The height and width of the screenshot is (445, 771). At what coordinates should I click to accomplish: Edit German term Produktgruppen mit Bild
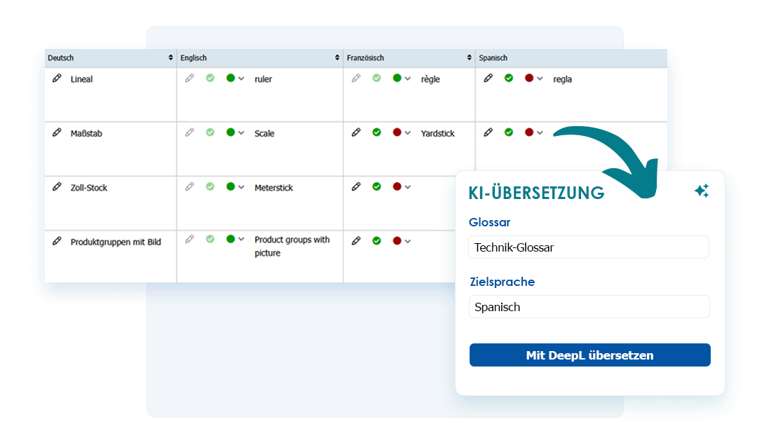pos(57,240)
